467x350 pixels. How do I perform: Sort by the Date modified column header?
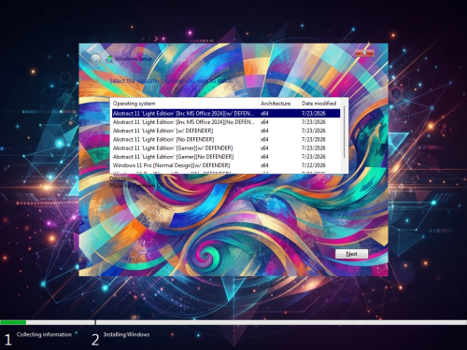(x=320, y=104)
